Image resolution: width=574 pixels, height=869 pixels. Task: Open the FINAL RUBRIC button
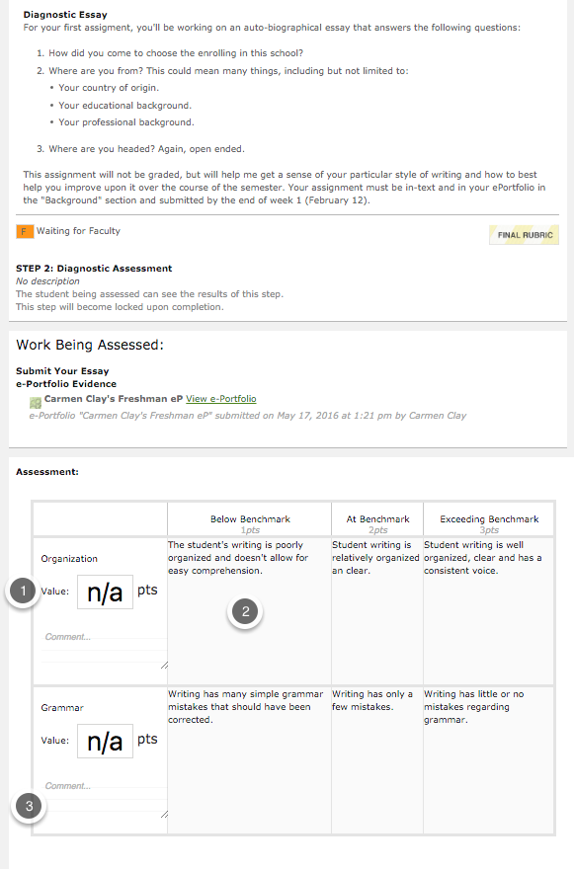click(x=524, y=235)
